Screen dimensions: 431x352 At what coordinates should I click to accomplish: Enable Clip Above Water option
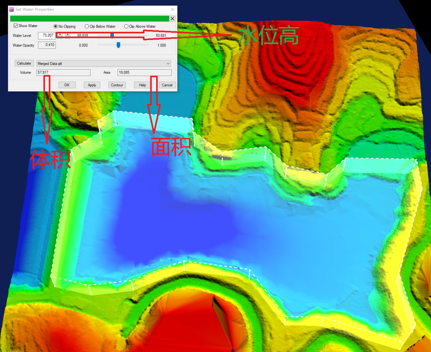click(x=127, y=26)
